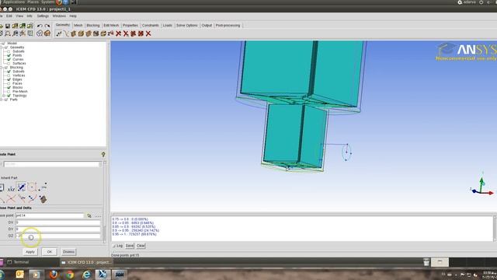Open Firefox from the Windows taskbar
Image resolution: width=497 pixels, height=280 pixels.
[54, 275]
